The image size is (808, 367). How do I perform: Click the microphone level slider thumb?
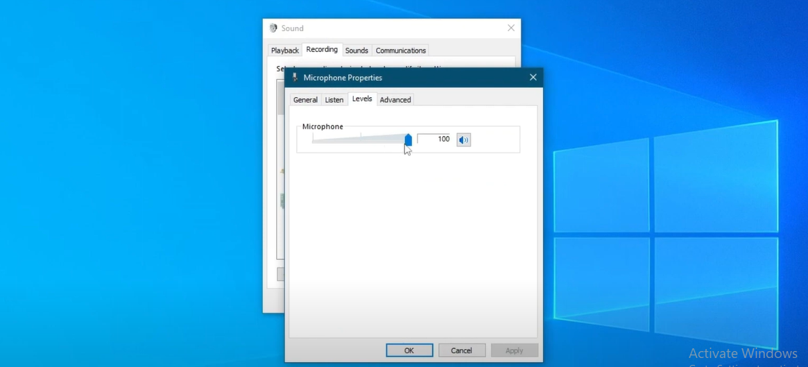pyautogui.click(x=408, y=139)
